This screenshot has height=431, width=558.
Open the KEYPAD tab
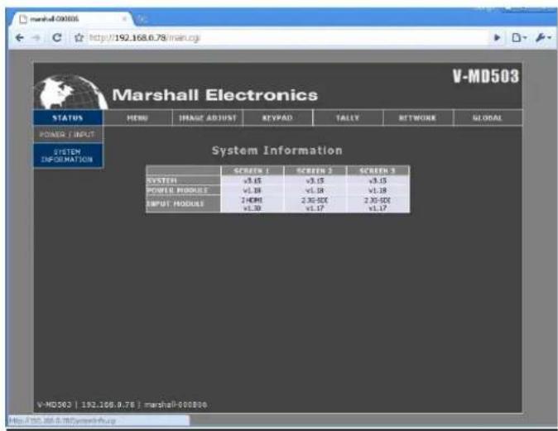[277, 117]
